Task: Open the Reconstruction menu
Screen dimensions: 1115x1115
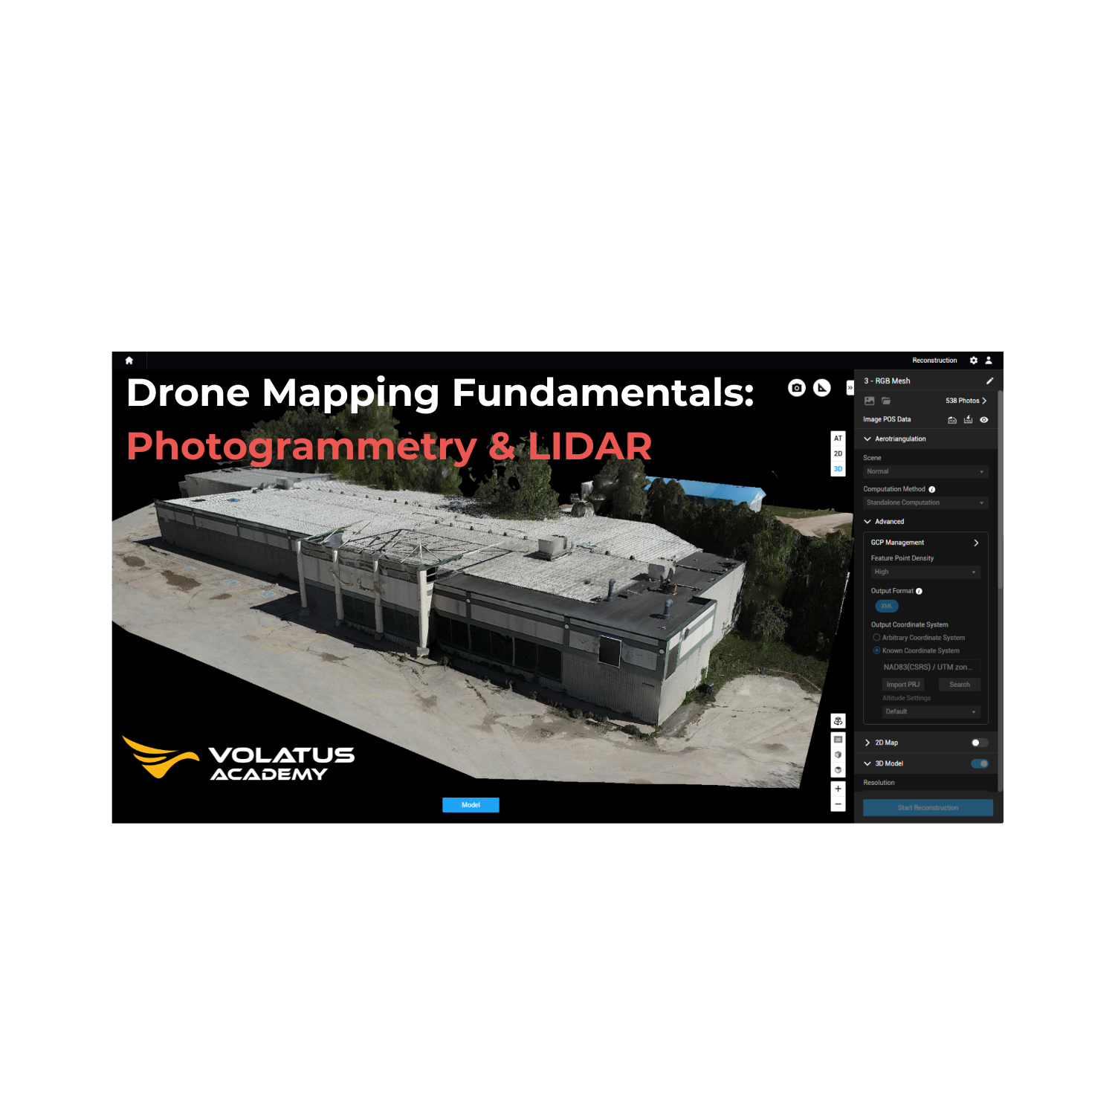Action: (x=935, y=360)
